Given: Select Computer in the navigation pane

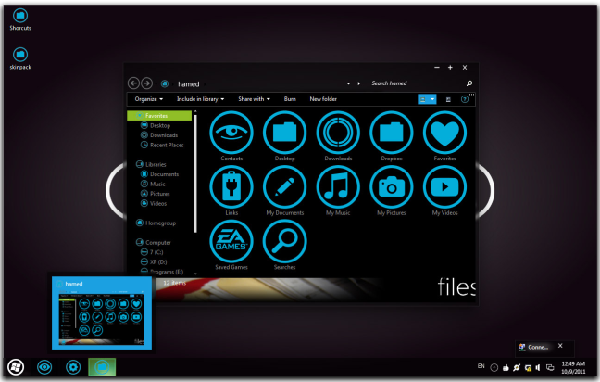Looking at the screenshot, I should click(154, 243).
